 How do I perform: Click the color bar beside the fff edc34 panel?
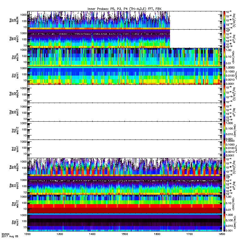(224, 167)
